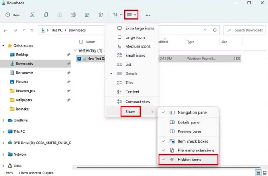The height and width of the screenshot is (176, 268).
Task: Switch to details view in status bar
Action: [258, 173]
